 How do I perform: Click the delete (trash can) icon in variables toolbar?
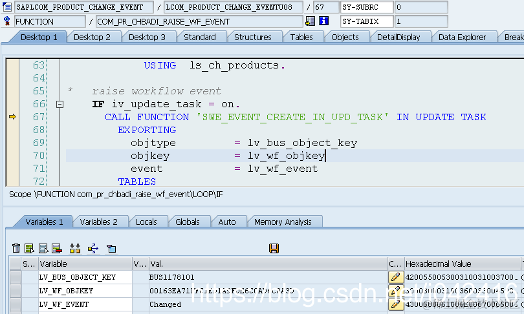(x=16, y=248)
